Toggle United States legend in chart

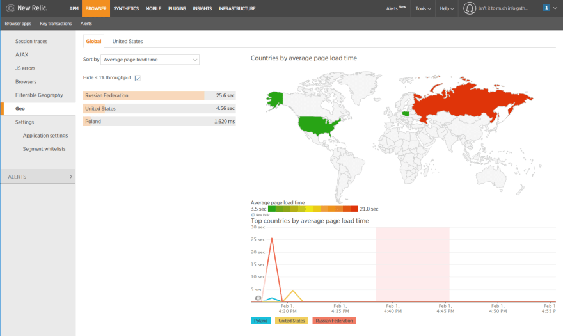(292, 321)
